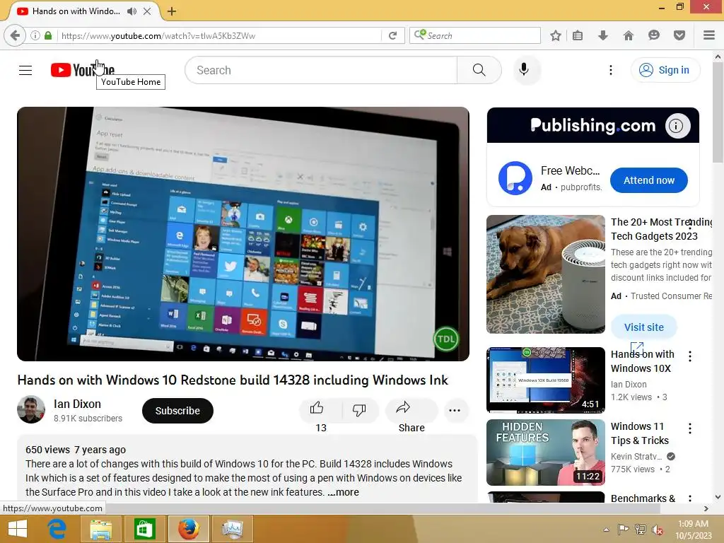Click system tray volume speaker icon
This screenshot has width=724, height=543.
coord(657,530)
